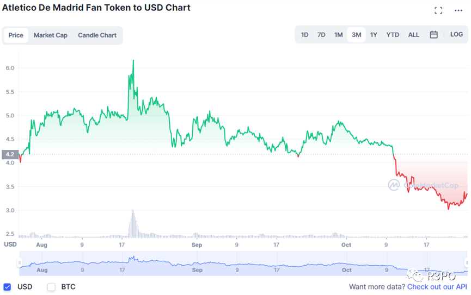Toggle the USD checkbox

click(7, 286)
